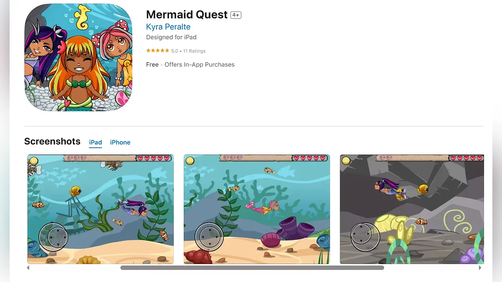Viewport: 502px width, 282px height.
Task: Click the pause icon in first screenshot
Action: [x=34, y=161]
